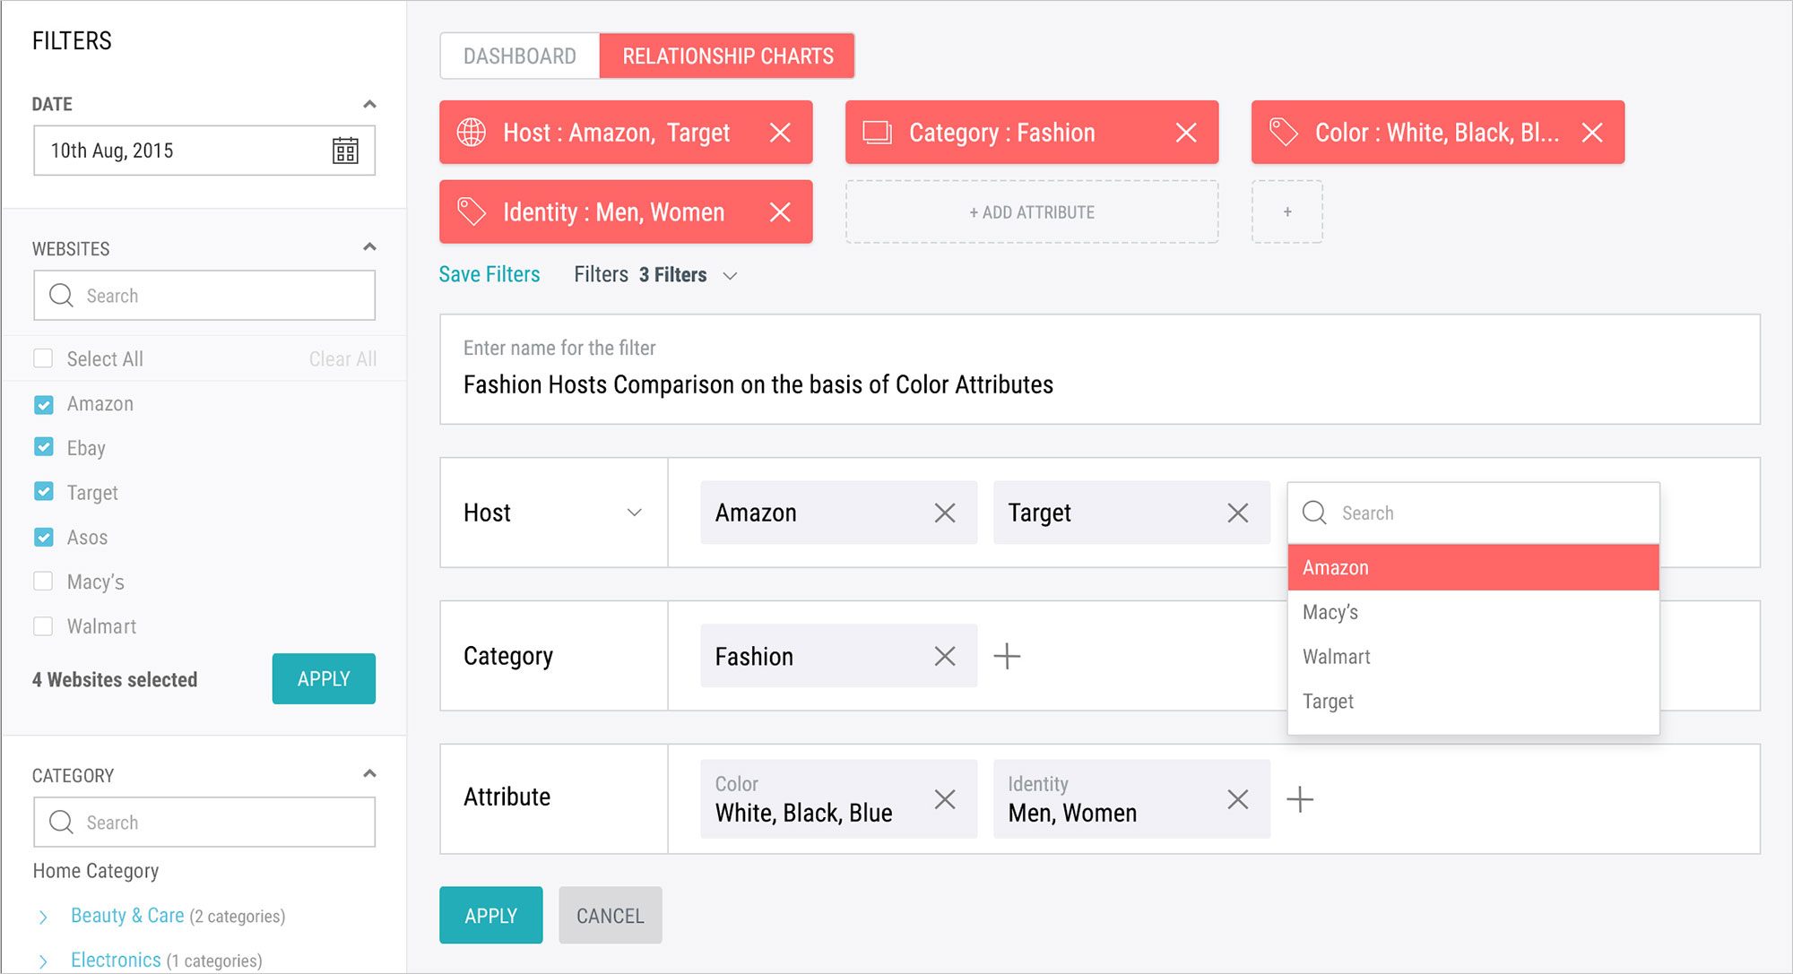The image size is (1793, 974).
Task: Tick the Select All checkbox
Action: [x=43, y=358]
